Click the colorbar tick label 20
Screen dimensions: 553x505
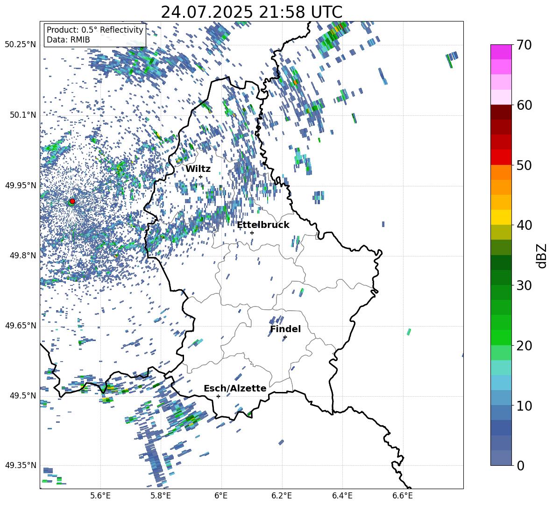coord(524,346)
